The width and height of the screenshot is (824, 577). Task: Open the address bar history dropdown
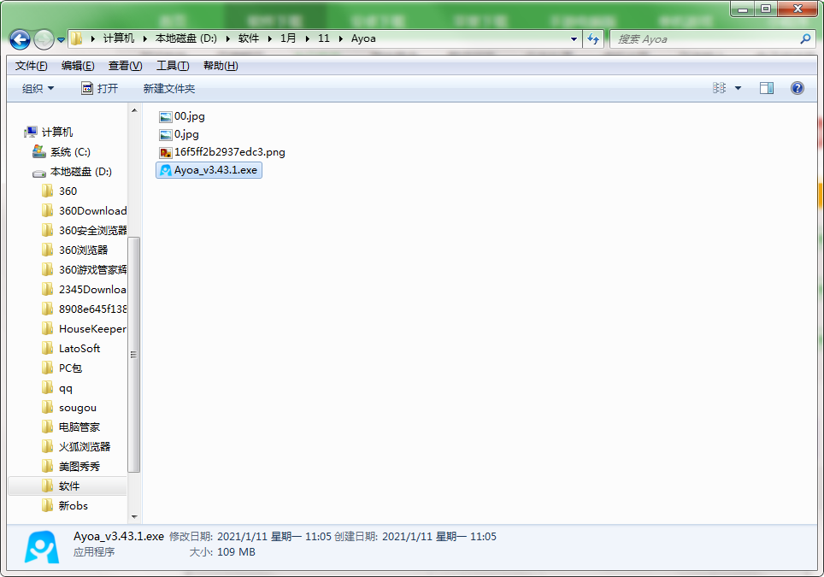click(x=574, y=38)
